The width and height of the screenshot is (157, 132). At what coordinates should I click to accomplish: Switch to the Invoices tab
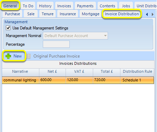[64, 6]
